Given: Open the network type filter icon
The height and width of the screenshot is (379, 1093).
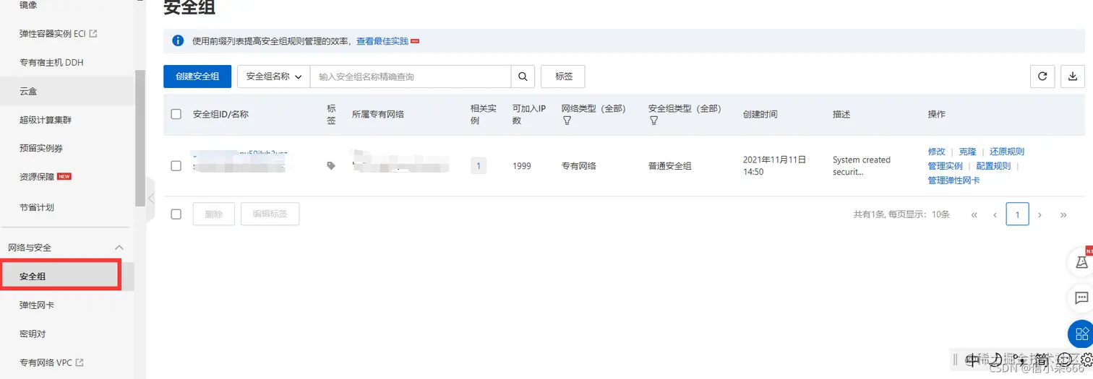Looking at the screenshot, I should (567, 121).
